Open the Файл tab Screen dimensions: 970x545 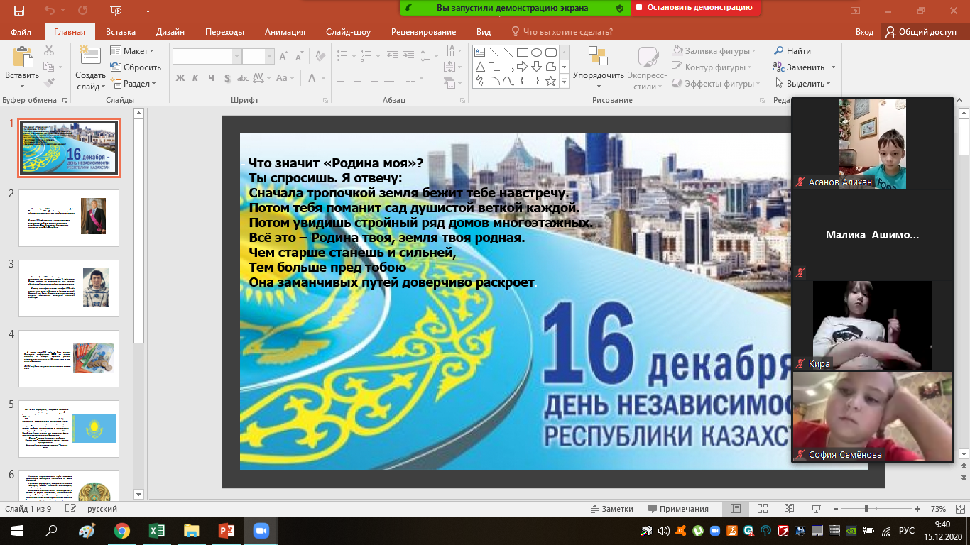click(21, 32)
